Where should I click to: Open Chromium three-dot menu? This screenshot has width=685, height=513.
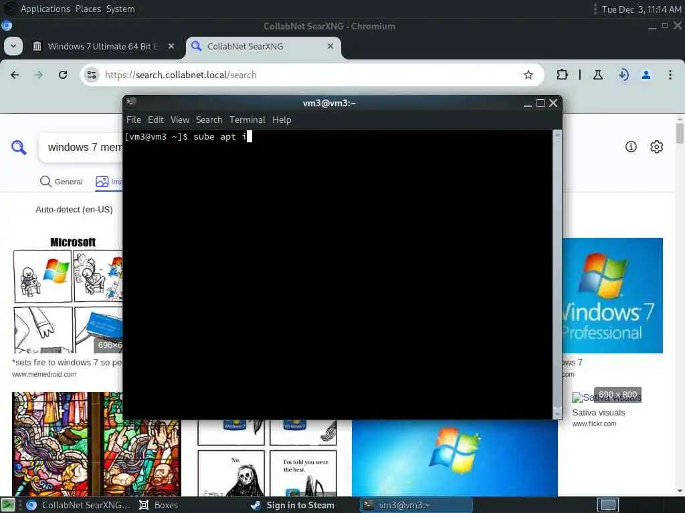pos(670,75)
